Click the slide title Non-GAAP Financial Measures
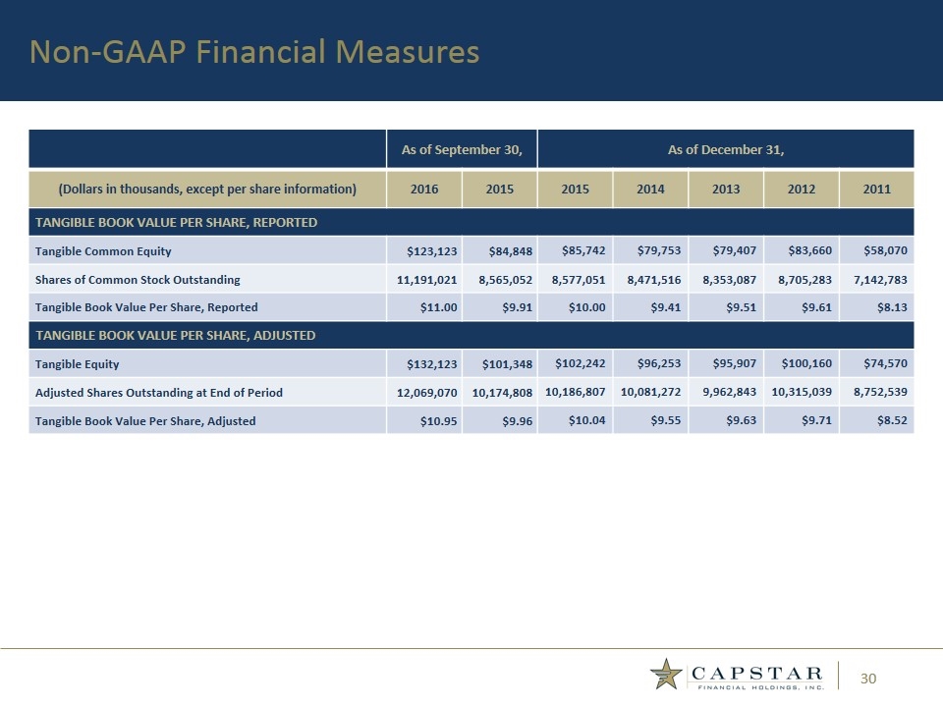The height and width of the screenshot is (707, 943). [x=254, y=51]
